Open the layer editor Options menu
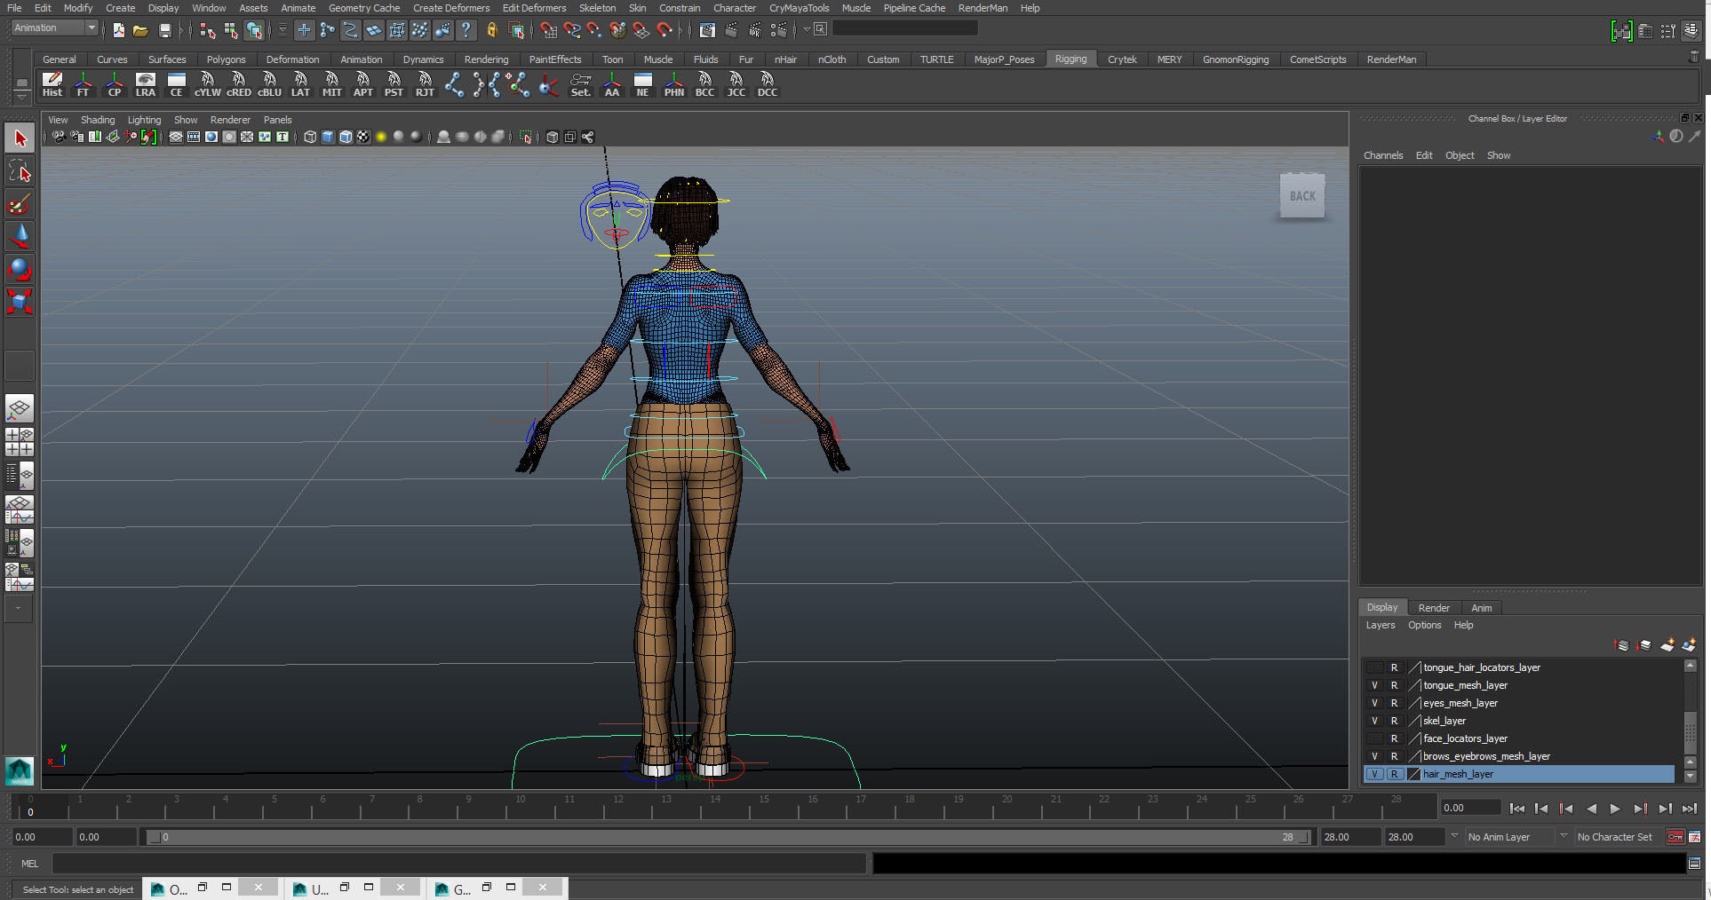The height and width of the screenshot is (900, 1711). click(x=1424, y=626)
